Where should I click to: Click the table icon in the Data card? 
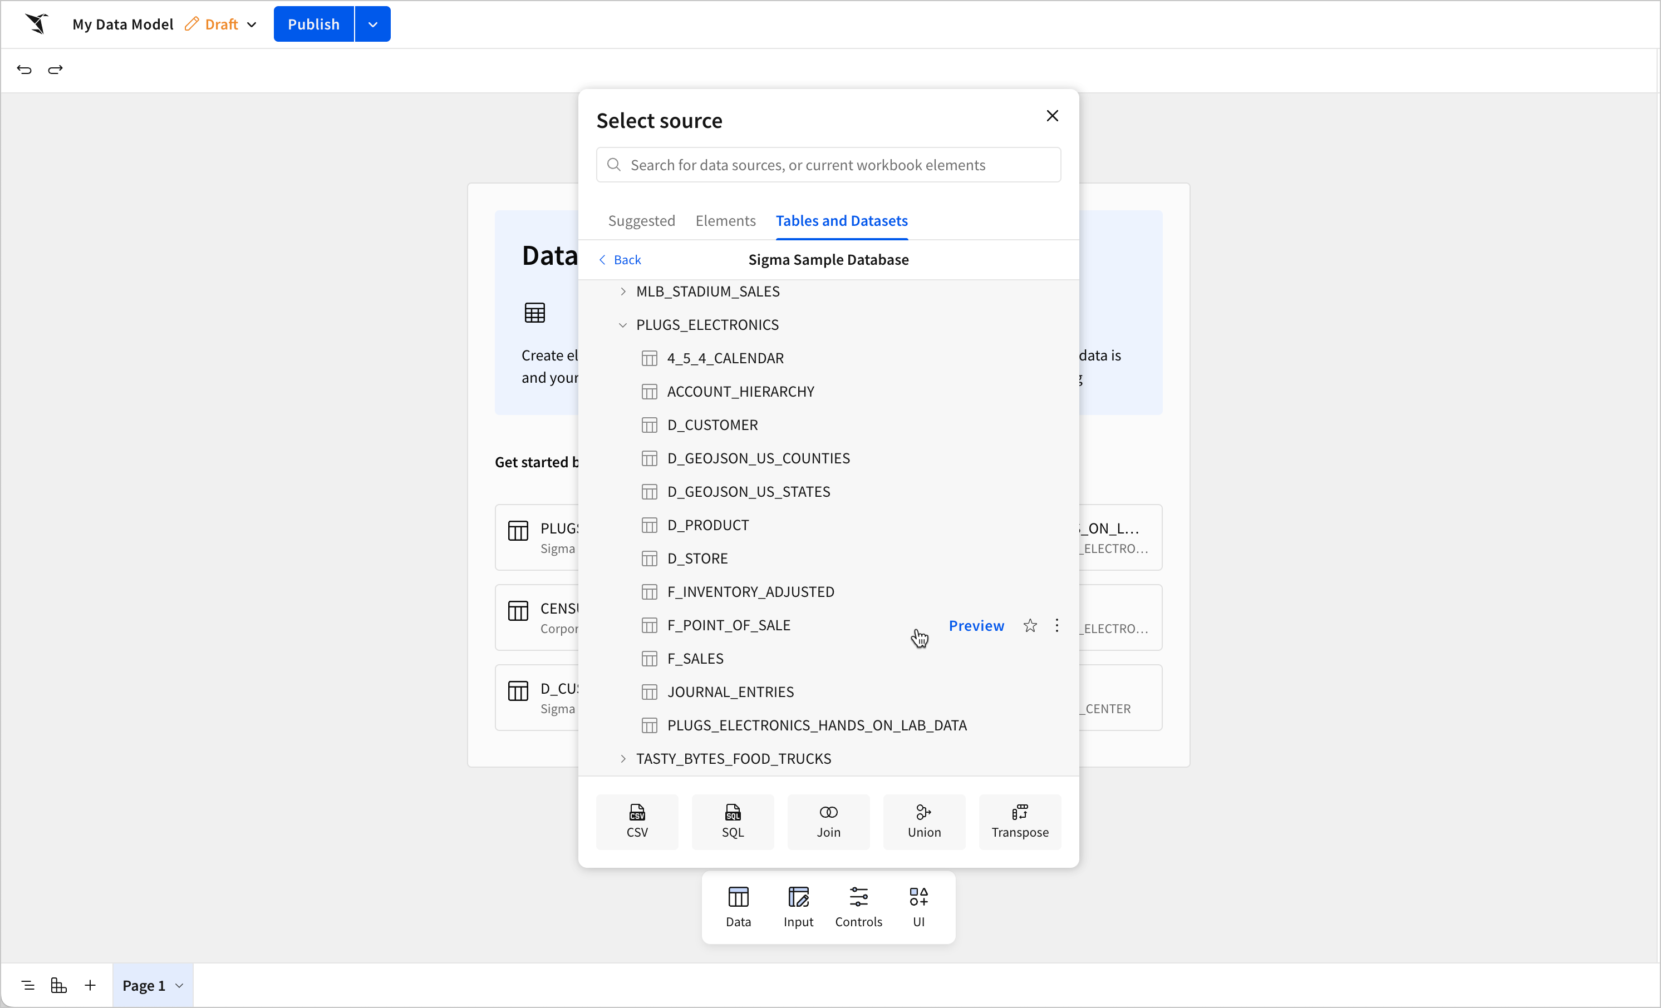click(534, 313)
